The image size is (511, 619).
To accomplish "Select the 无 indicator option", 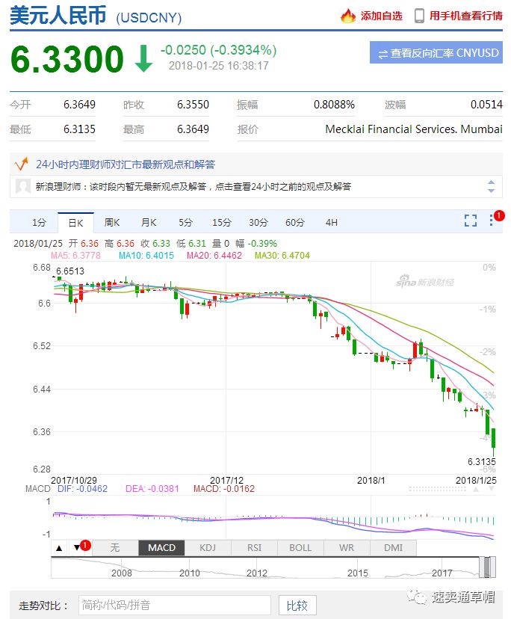I will click(x=114, y=548).
